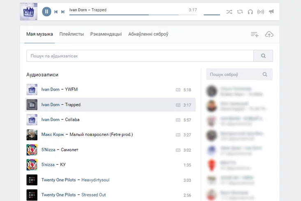Screen dimensions: 301x201
Task: Open similar tracks headphones icon
Action: 250,12
